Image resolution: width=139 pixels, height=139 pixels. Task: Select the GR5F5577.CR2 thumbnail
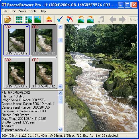coord(16,73)
